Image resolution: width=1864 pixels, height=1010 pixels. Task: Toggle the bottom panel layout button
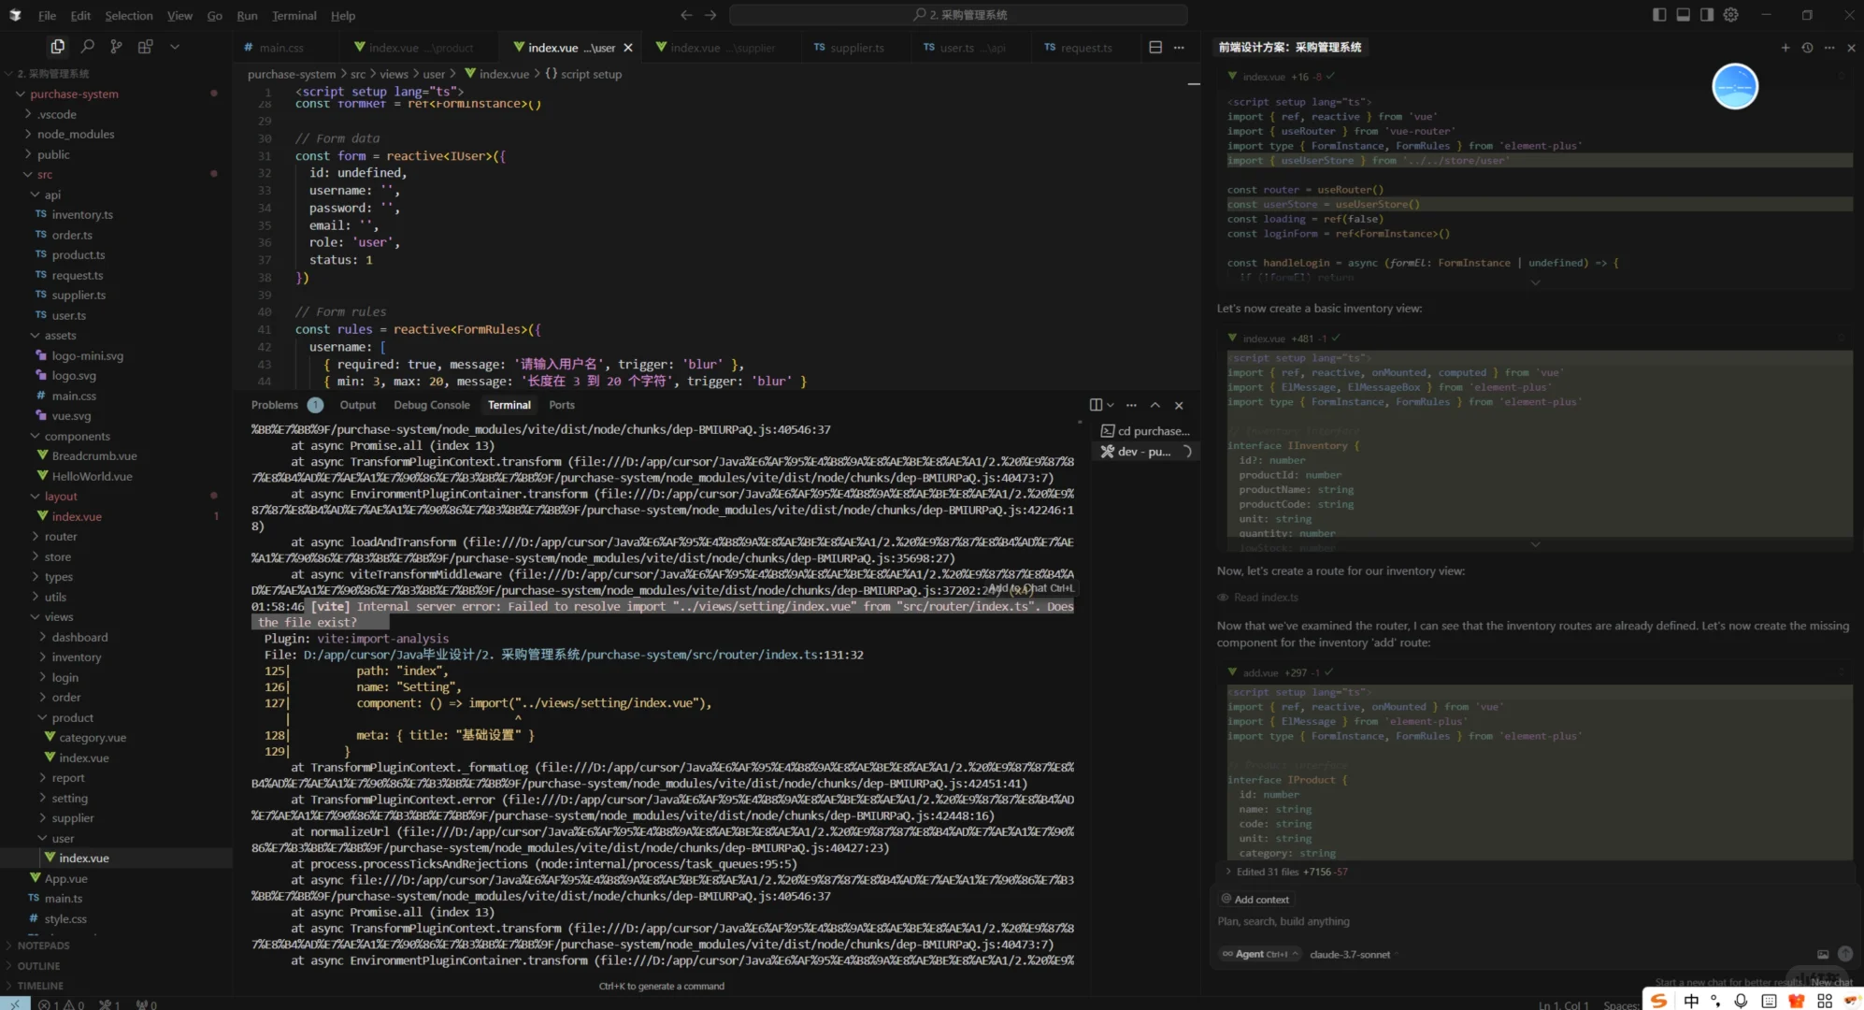(1683, 15)
